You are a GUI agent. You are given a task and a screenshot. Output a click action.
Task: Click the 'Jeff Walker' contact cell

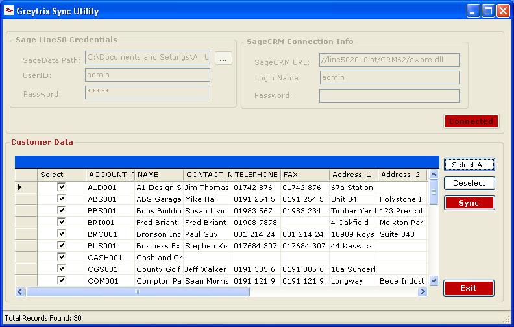click(x=208, y=269)
